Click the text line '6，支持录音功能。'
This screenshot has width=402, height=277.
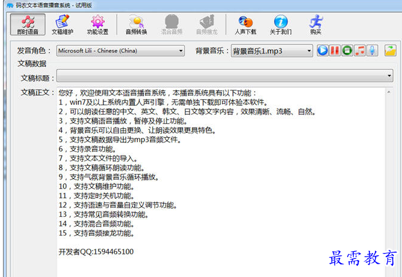[x=87, y=149]
